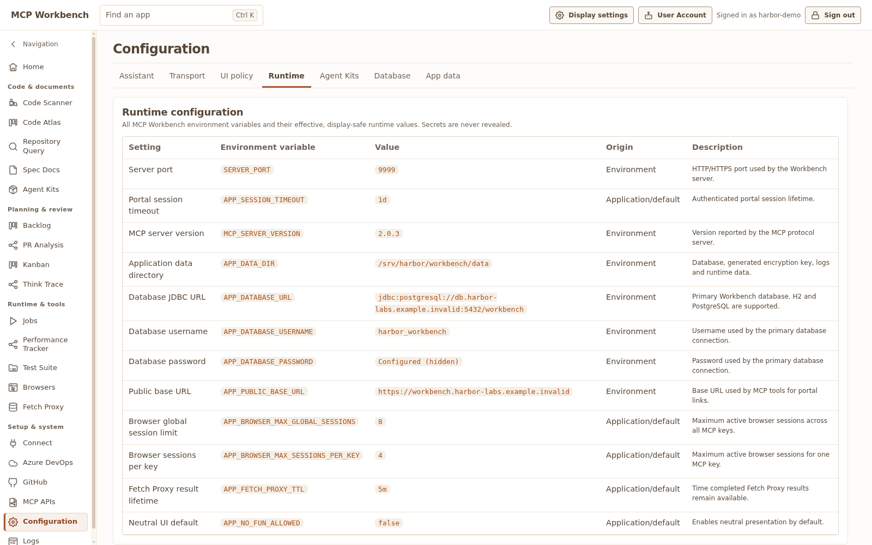Open Kanban in the sidebar
This screenshot has height=545, width=872.
click(x=46, y=265)
